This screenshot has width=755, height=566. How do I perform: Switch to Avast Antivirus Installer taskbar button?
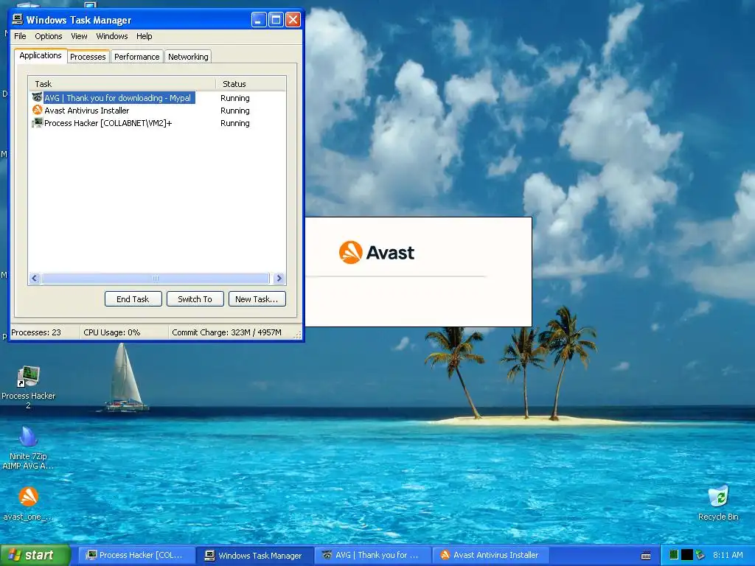pyautogui.click(x=491, y=555)
